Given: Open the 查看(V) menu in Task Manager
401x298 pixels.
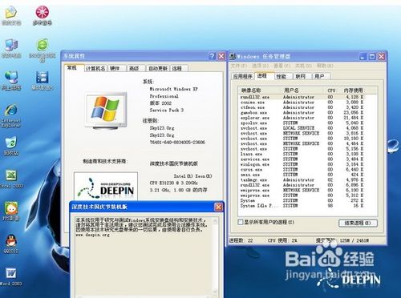Looking at the screenshot, I should pos(282,66).
